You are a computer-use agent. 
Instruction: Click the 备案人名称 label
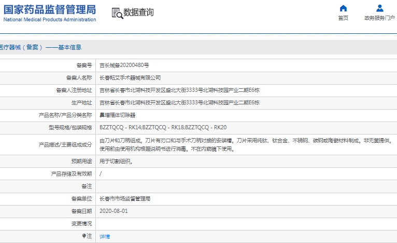tap(79, 77)
